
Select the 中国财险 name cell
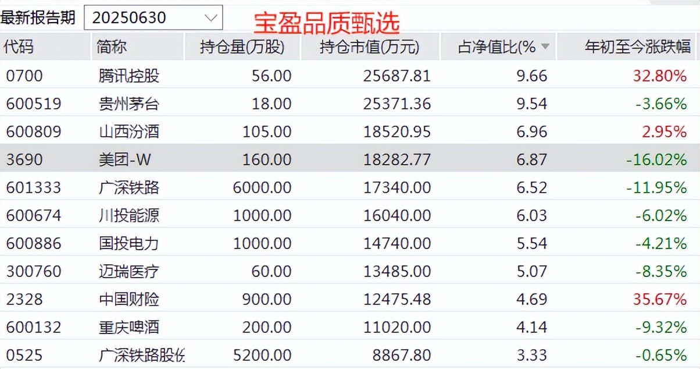pos(129,299)
